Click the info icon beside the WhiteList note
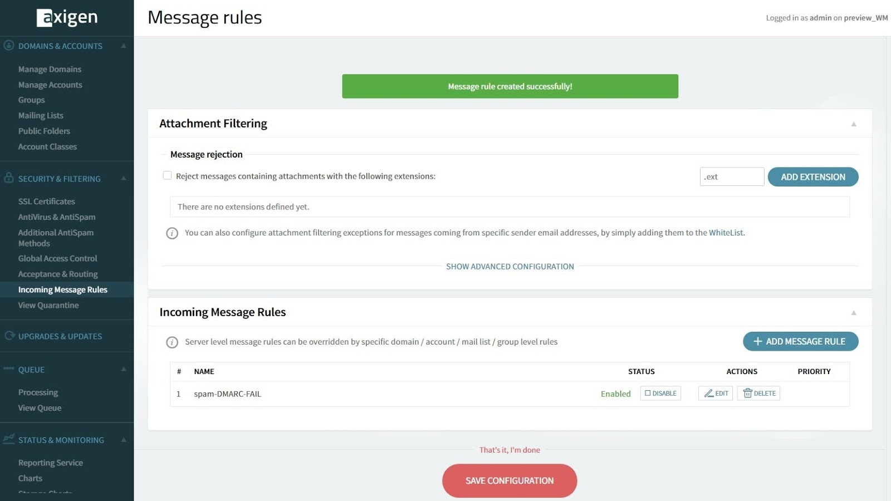Viewport: 891px width, 501px height. tap(172, 233)
